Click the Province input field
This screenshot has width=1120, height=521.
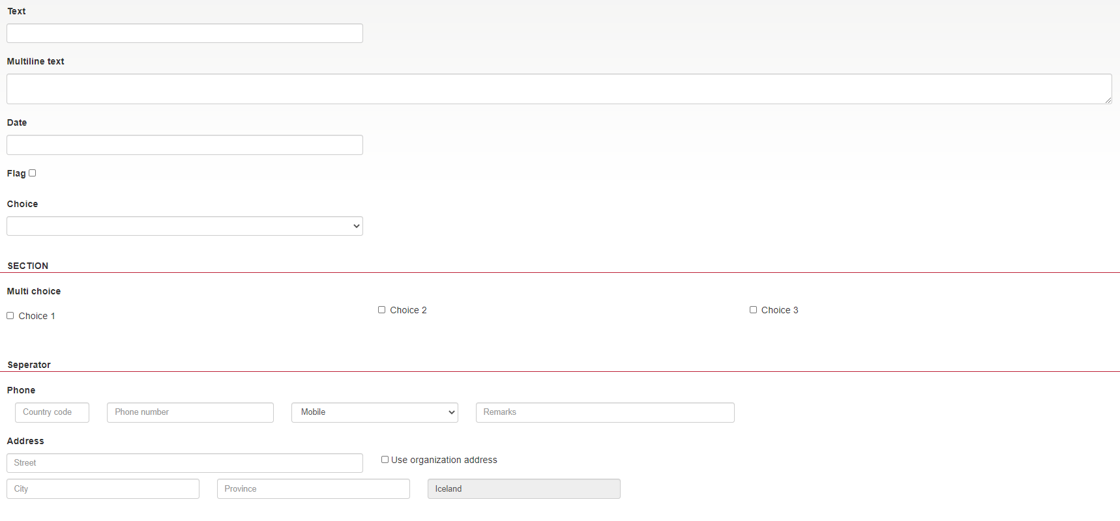point(313,489)
